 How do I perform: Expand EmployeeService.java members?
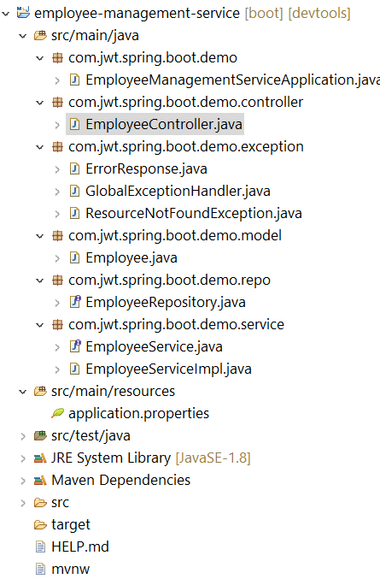pos(57,347)
